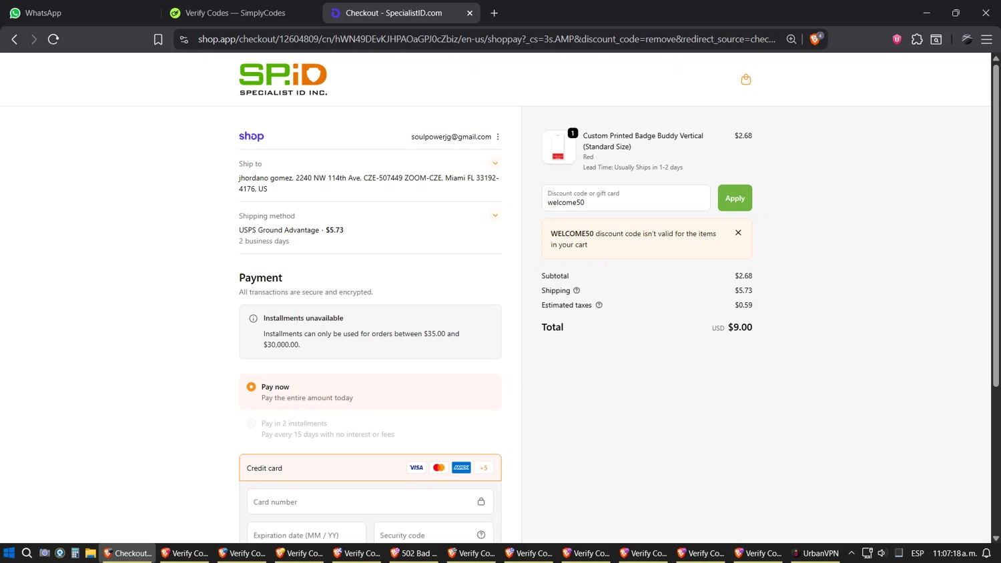Open a new browser tab
The width and height of the screenshot is (1001, 563).
(494, 13)
